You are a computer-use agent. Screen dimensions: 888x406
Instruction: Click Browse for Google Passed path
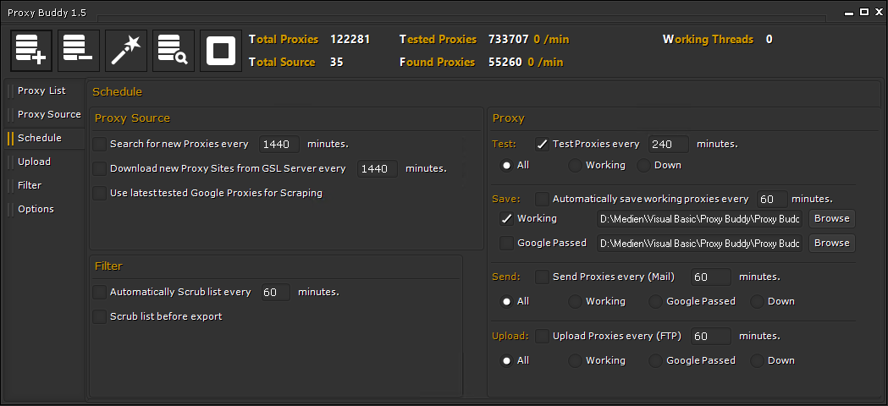pos(831,244)
